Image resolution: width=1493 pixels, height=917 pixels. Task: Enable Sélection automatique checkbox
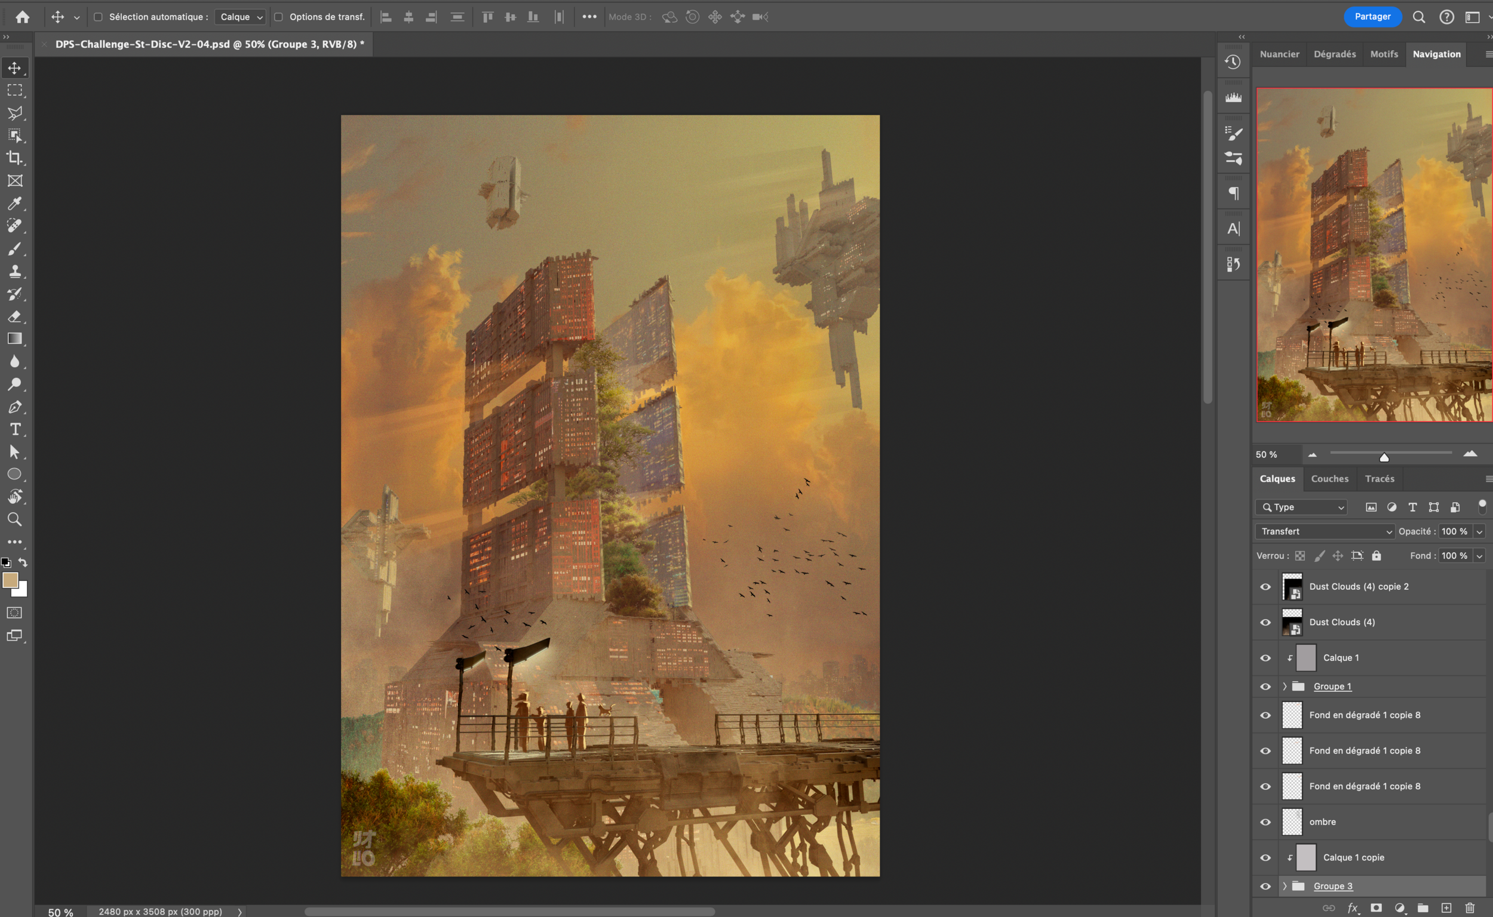(98, 17)
